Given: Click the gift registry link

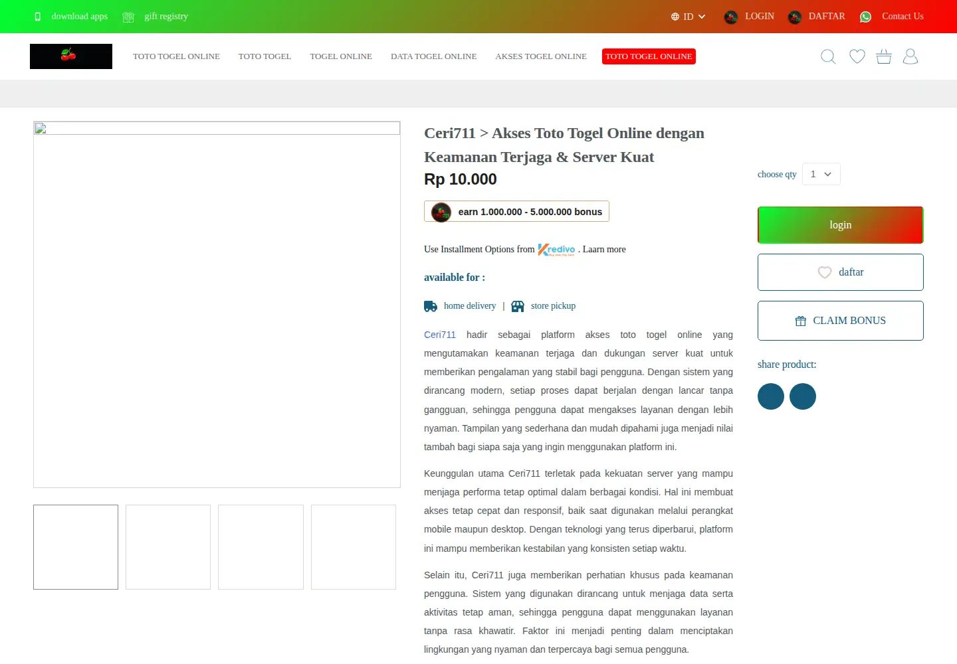Looking at the screenshot, I should point(166,17).
